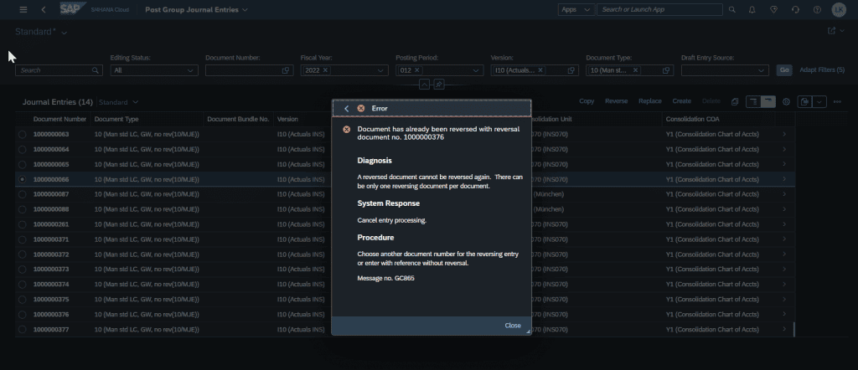Open value help for Document Type filter
This screenshot has width=858, height=370.
(666, 70)
